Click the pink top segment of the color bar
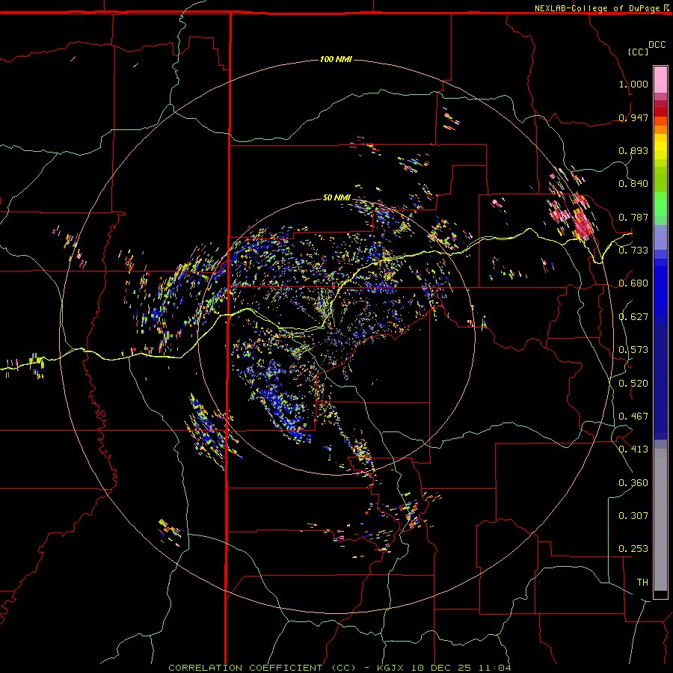Viewport: 673px width, 673px height. tap(660, 80)
